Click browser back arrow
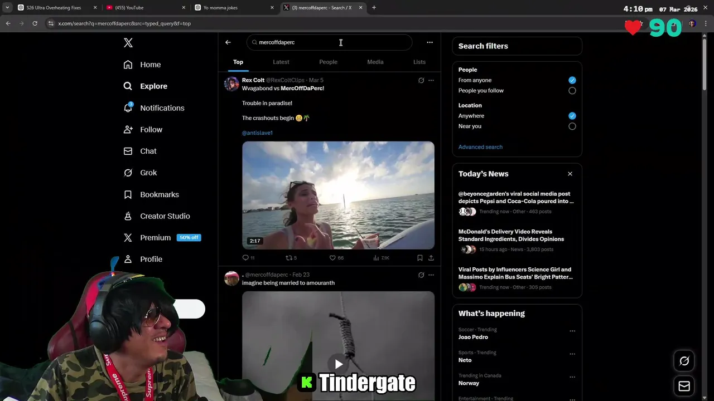Screen dimensions: 714x401 pyautogui.click(x=8, y=23)
